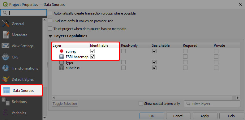Screen dimensions: 245x120
Task: Open the View Settings page
Action: (21, 46)
